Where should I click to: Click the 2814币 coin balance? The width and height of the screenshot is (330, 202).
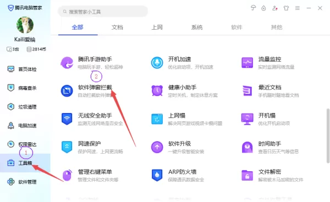point(36,49)
